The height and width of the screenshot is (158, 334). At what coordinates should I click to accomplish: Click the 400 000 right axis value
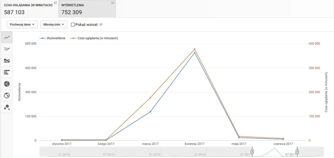tap(314, 44)
